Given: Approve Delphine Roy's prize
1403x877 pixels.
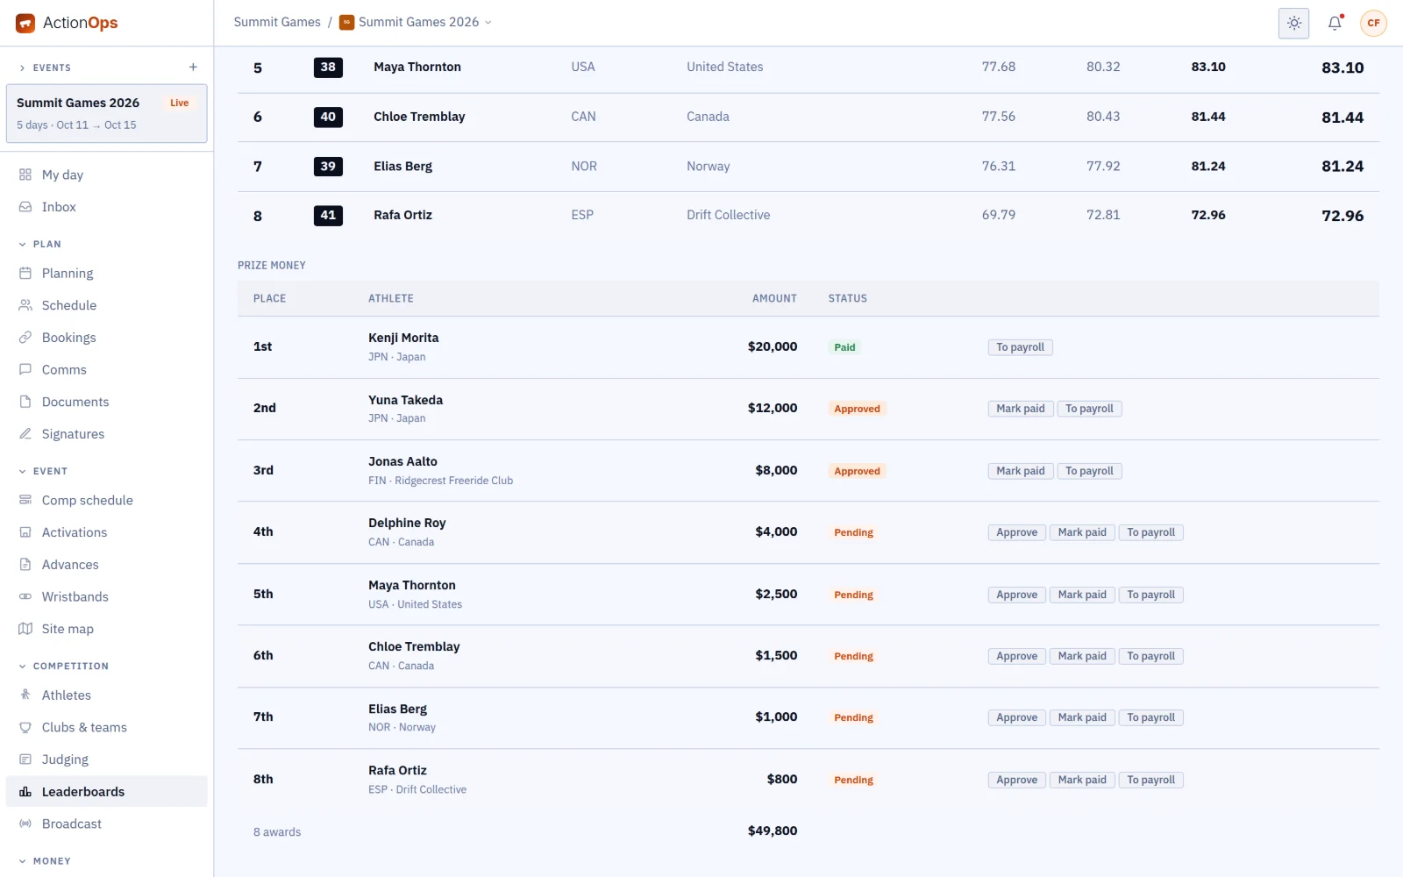Looking at the screenshot, I should point(1016,532).
